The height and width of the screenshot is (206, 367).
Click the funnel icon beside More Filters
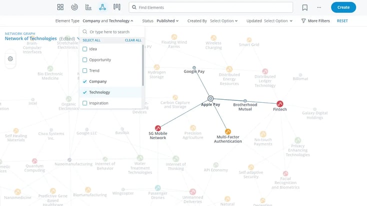pos(303,21)
